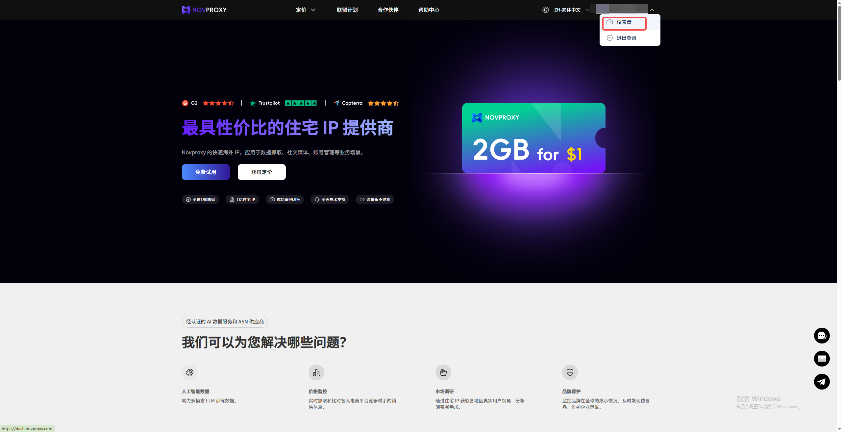Viewport: 842px width, 432px height.
Task: Collapse the user account menu chevron
Action: [652, 10]
